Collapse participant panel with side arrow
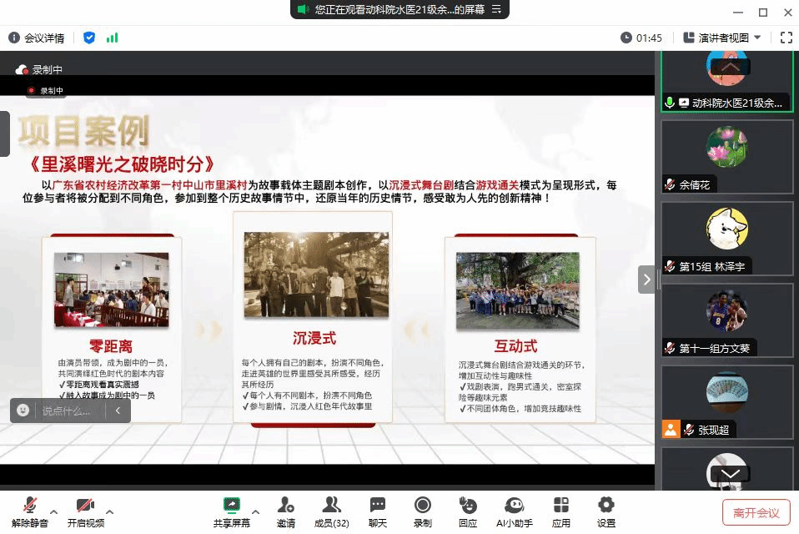This screenshot has height=534, width=799. click(x=646, y=280)
